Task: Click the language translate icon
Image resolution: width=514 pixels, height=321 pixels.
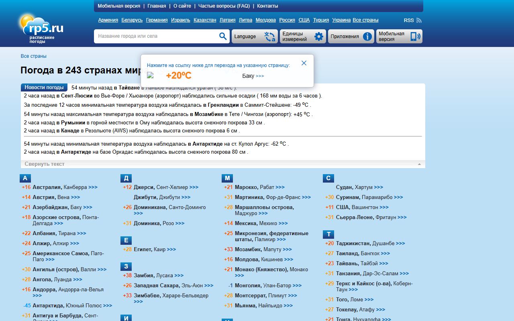Action: click(269, 37)
